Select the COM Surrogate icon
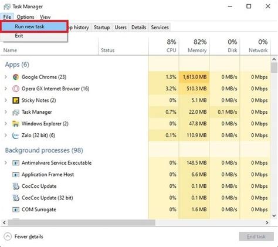 (16, 209)
